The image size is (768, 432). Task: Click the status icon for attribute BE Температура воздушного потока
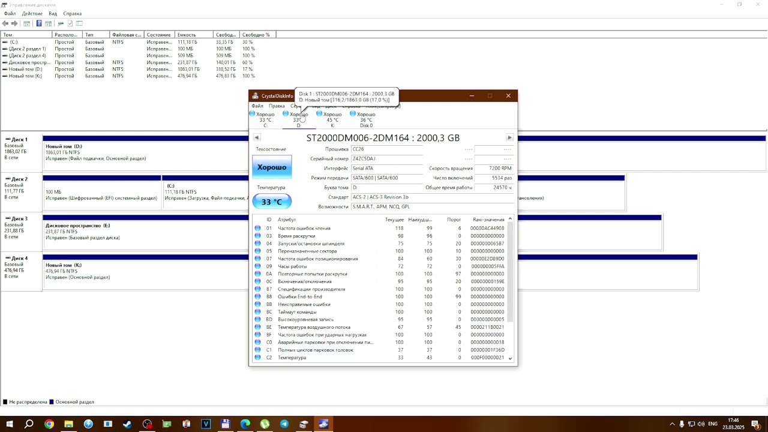(x=257, y=327)
